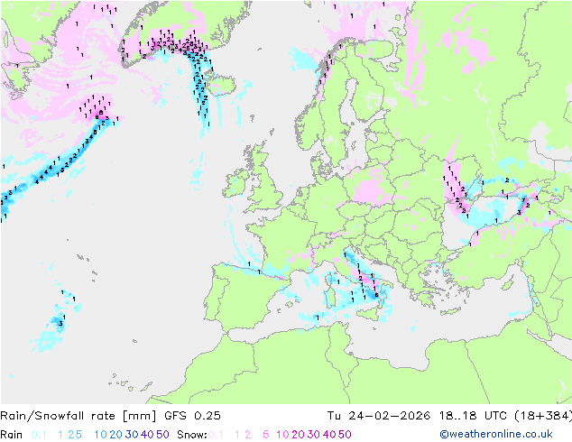Screen dimensions: 572x442
Task: Select the Snow 0.1 legend color value
Action: (x=216, y=435)
